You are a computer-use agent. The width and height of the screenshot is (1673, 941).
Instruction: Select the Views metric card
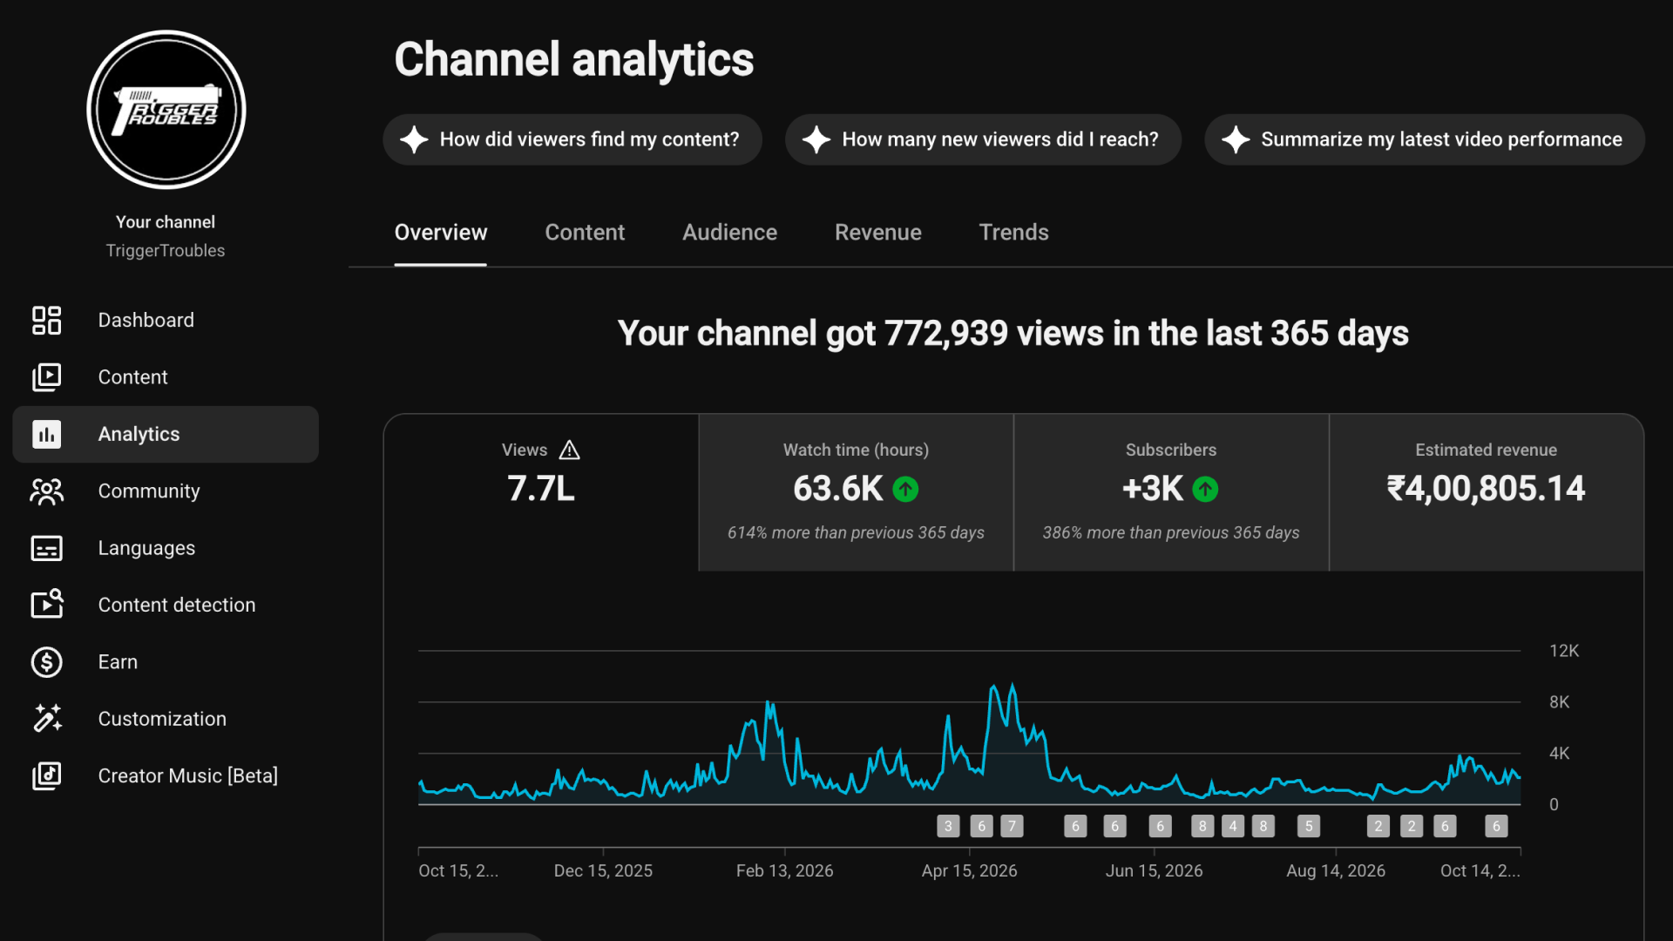click(x=541, y=492)
